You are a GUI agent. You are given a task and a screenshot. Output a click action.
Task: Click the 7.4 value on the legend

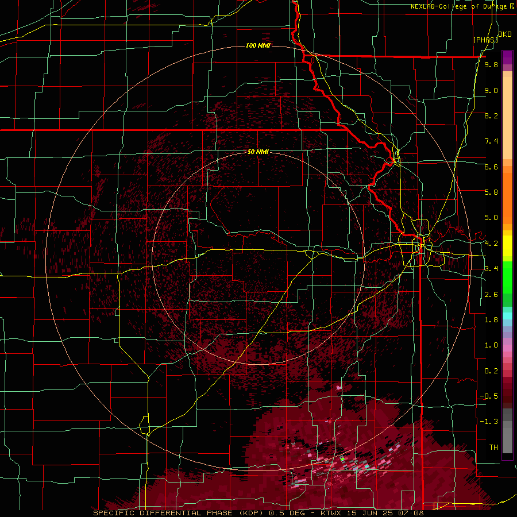[491, 141]
